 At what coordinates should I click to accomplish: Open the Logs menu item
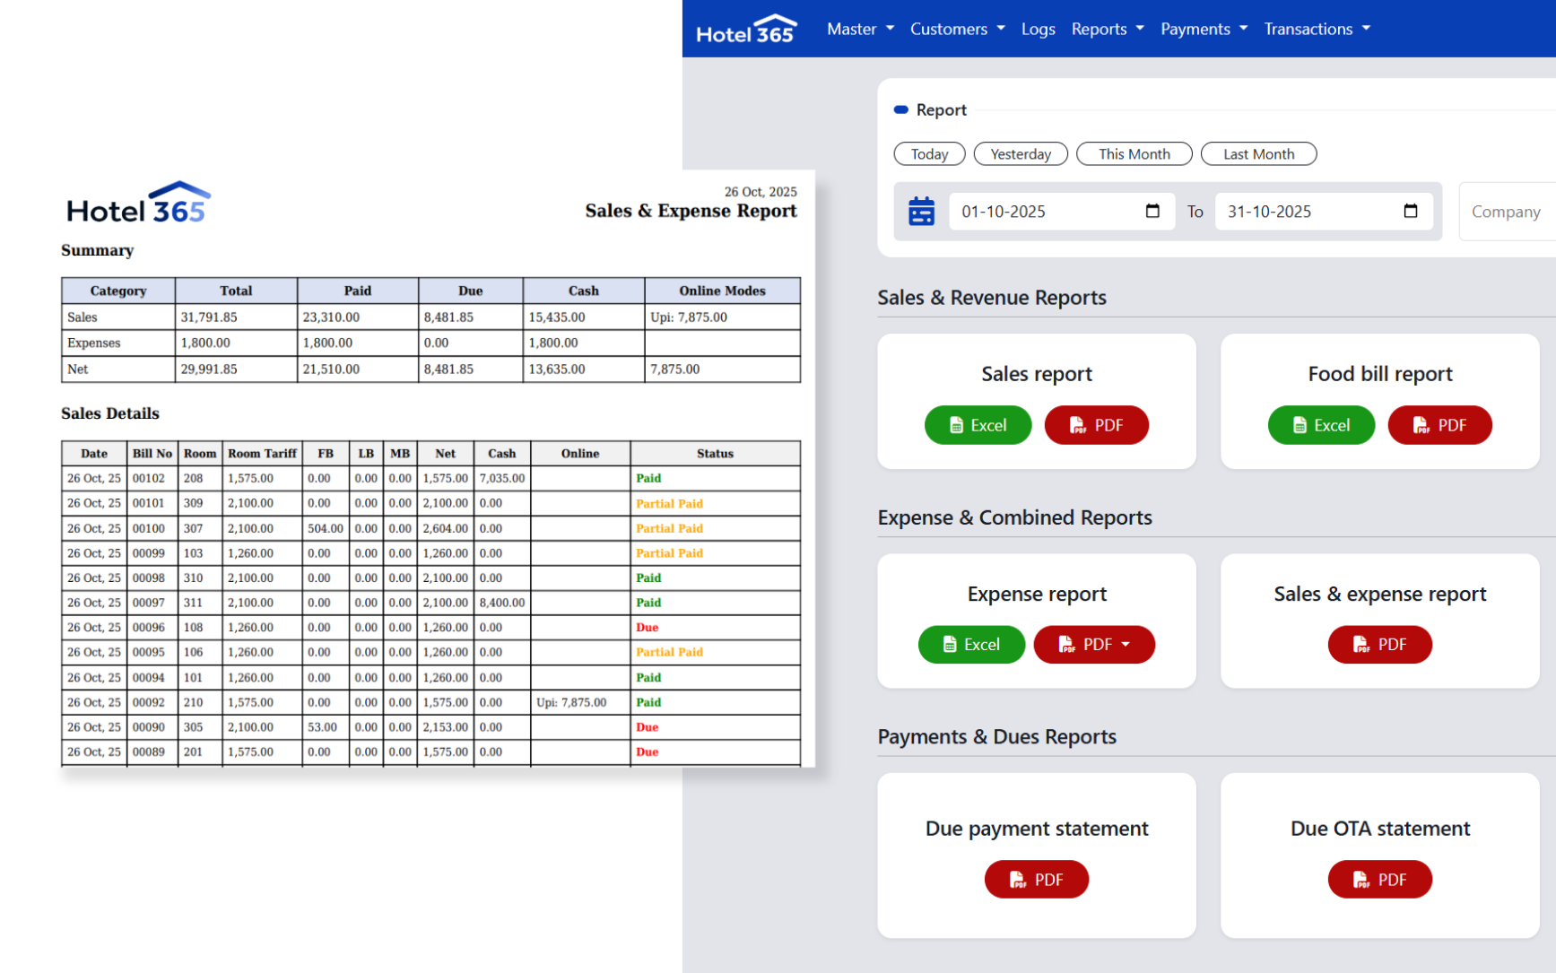pyautogui.click(x=1038, y=29)
